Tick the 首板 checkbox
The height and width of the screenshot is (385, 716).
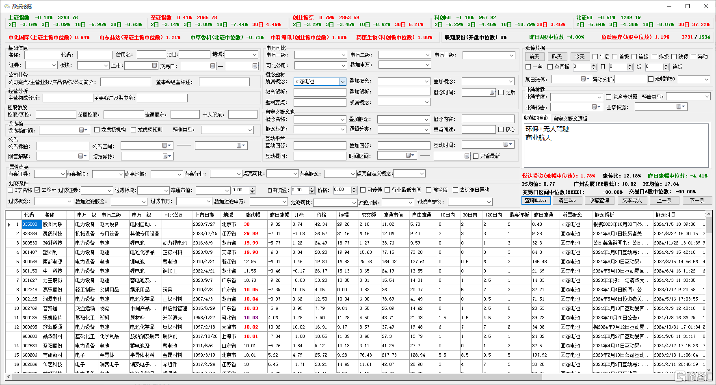[x=615, y=57]
